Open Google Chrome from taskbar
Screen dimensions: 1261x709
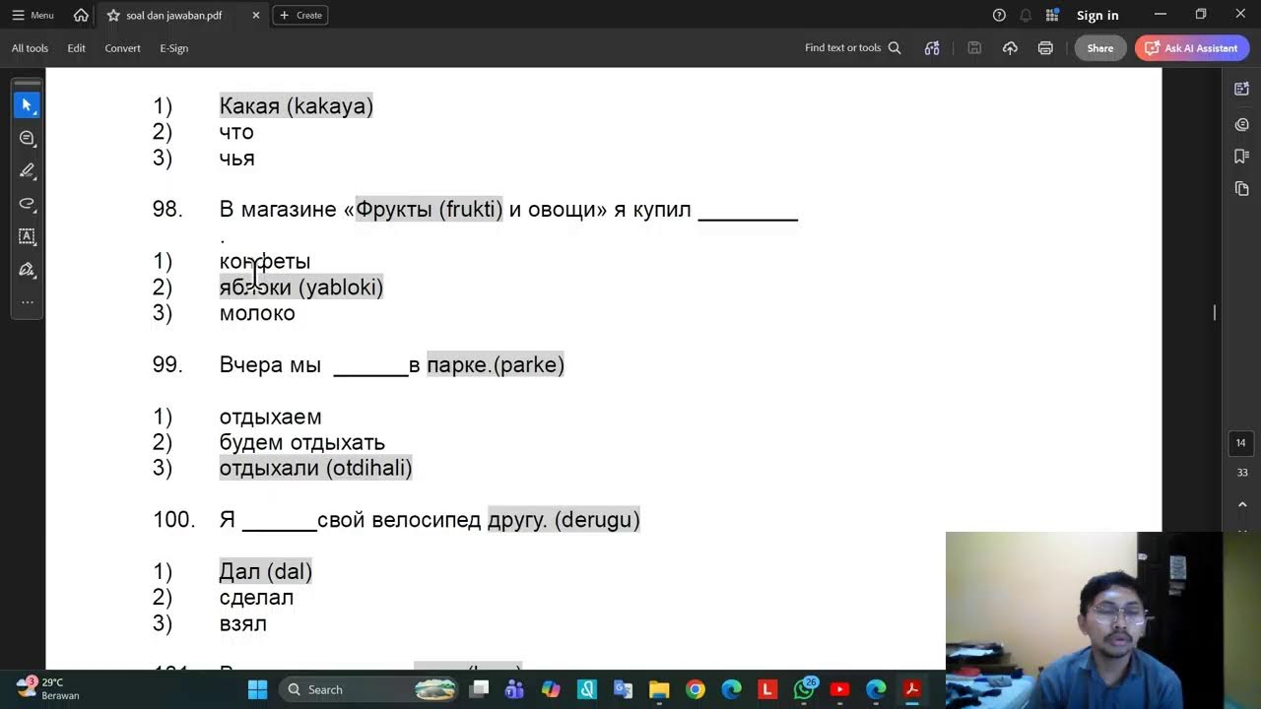(x=696, y=689)
